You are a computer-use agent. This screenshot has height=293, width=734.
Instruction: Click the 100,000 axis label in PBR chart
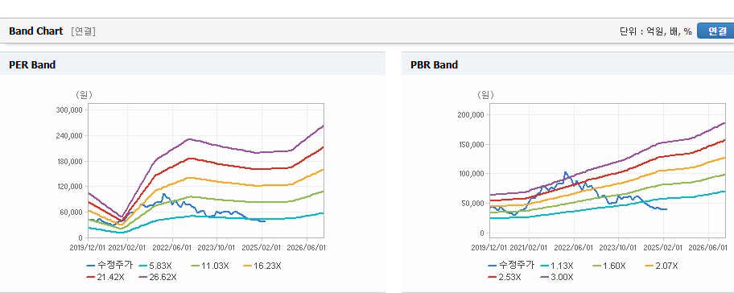coord(471,174)
